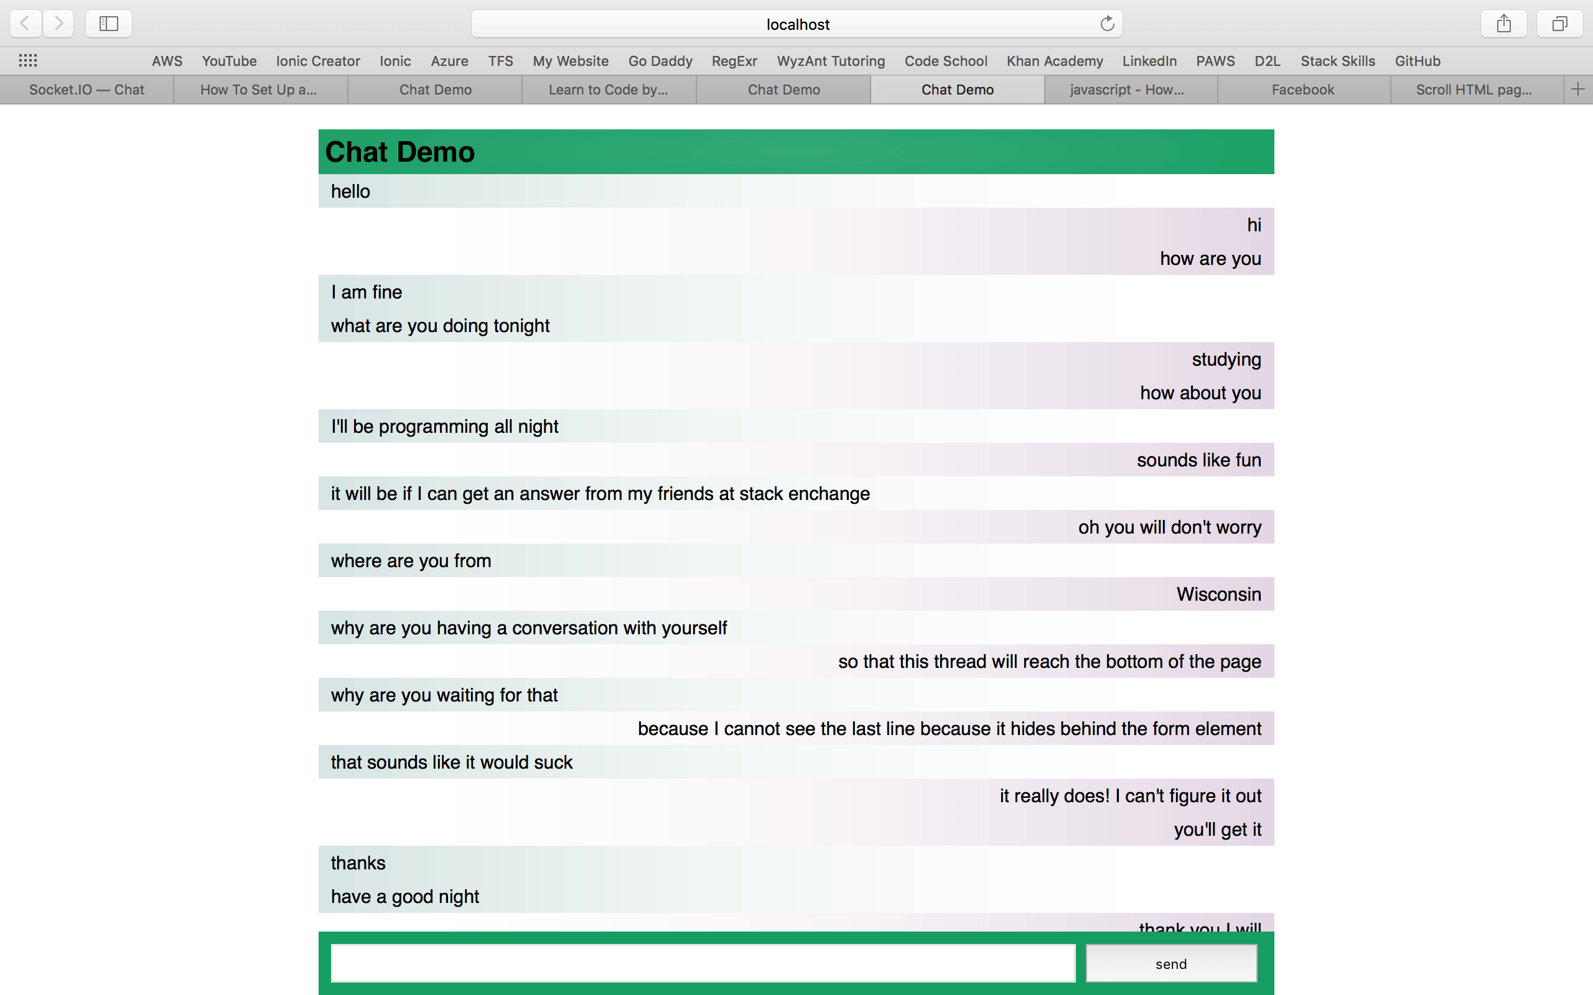Reload the page with refresh icon
Image resolution: width=1593 pixels, height=995 pixels.
1107,24
